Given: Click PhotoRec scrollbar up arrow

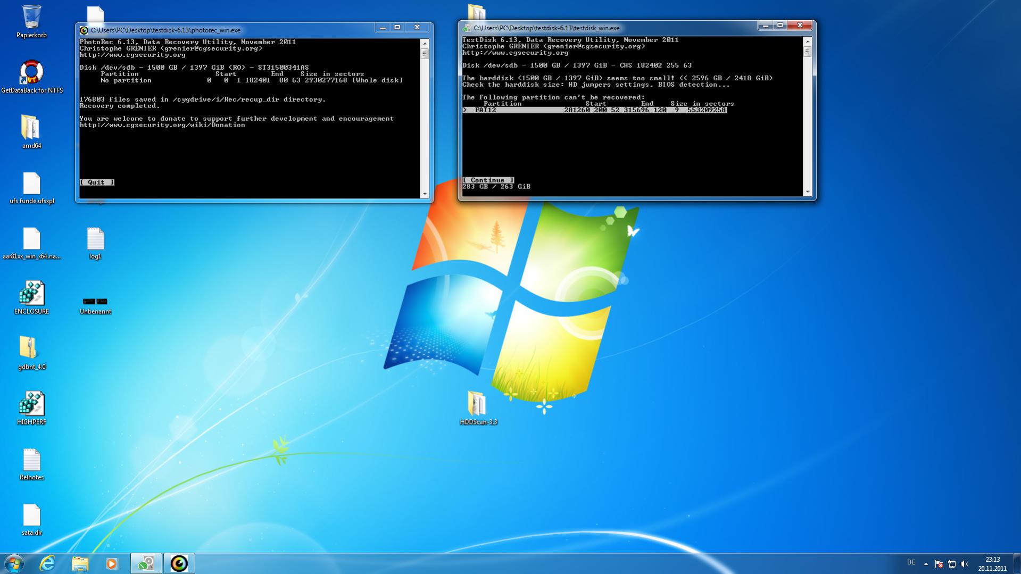Looking at the screenshot, I should 425,44.
